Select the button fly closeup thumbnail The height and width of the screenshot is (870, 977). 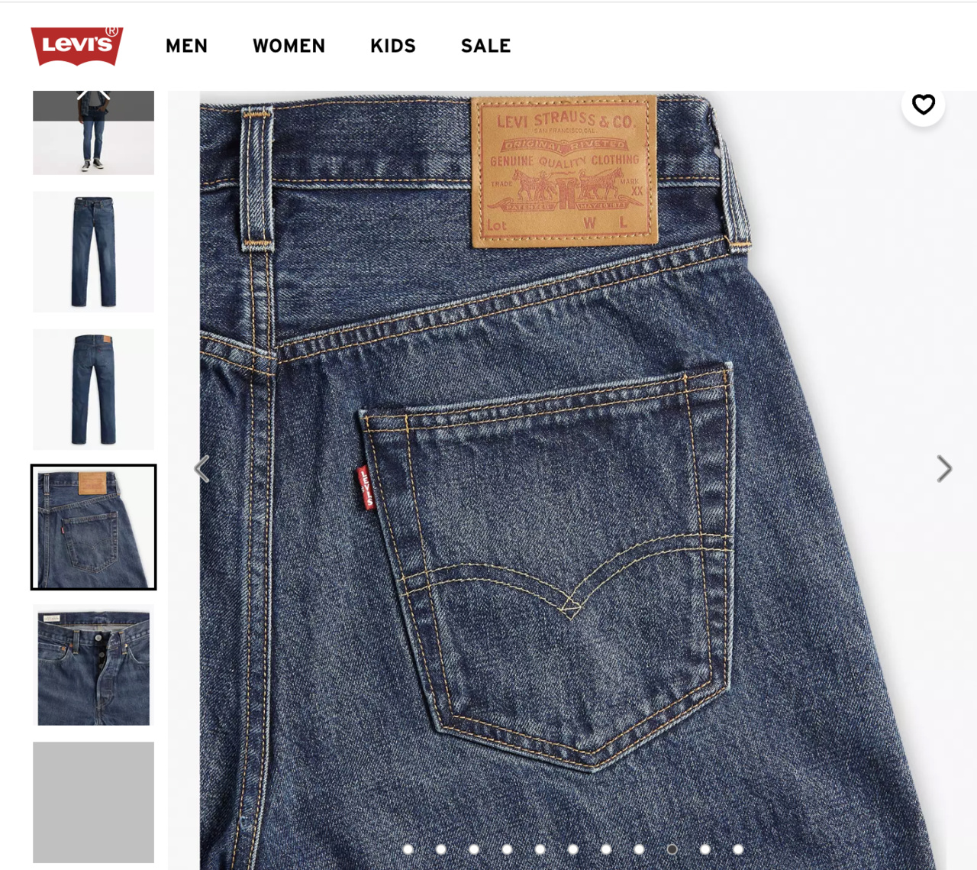[x=93, y=665]
